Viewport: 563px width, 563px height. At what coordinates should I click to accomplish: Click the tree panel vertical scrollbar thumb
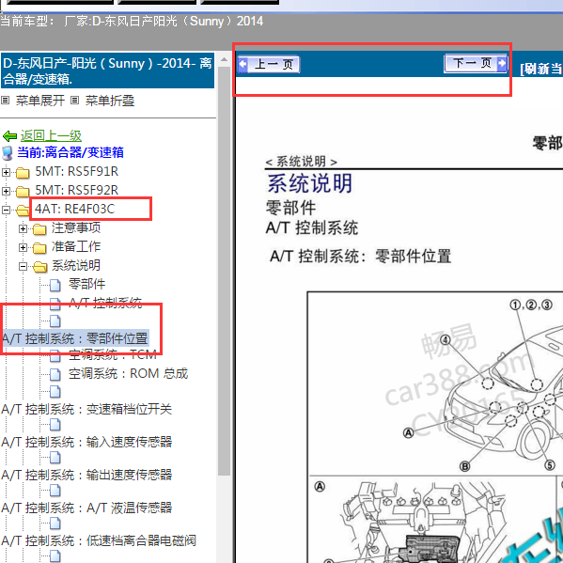point(224,271)
